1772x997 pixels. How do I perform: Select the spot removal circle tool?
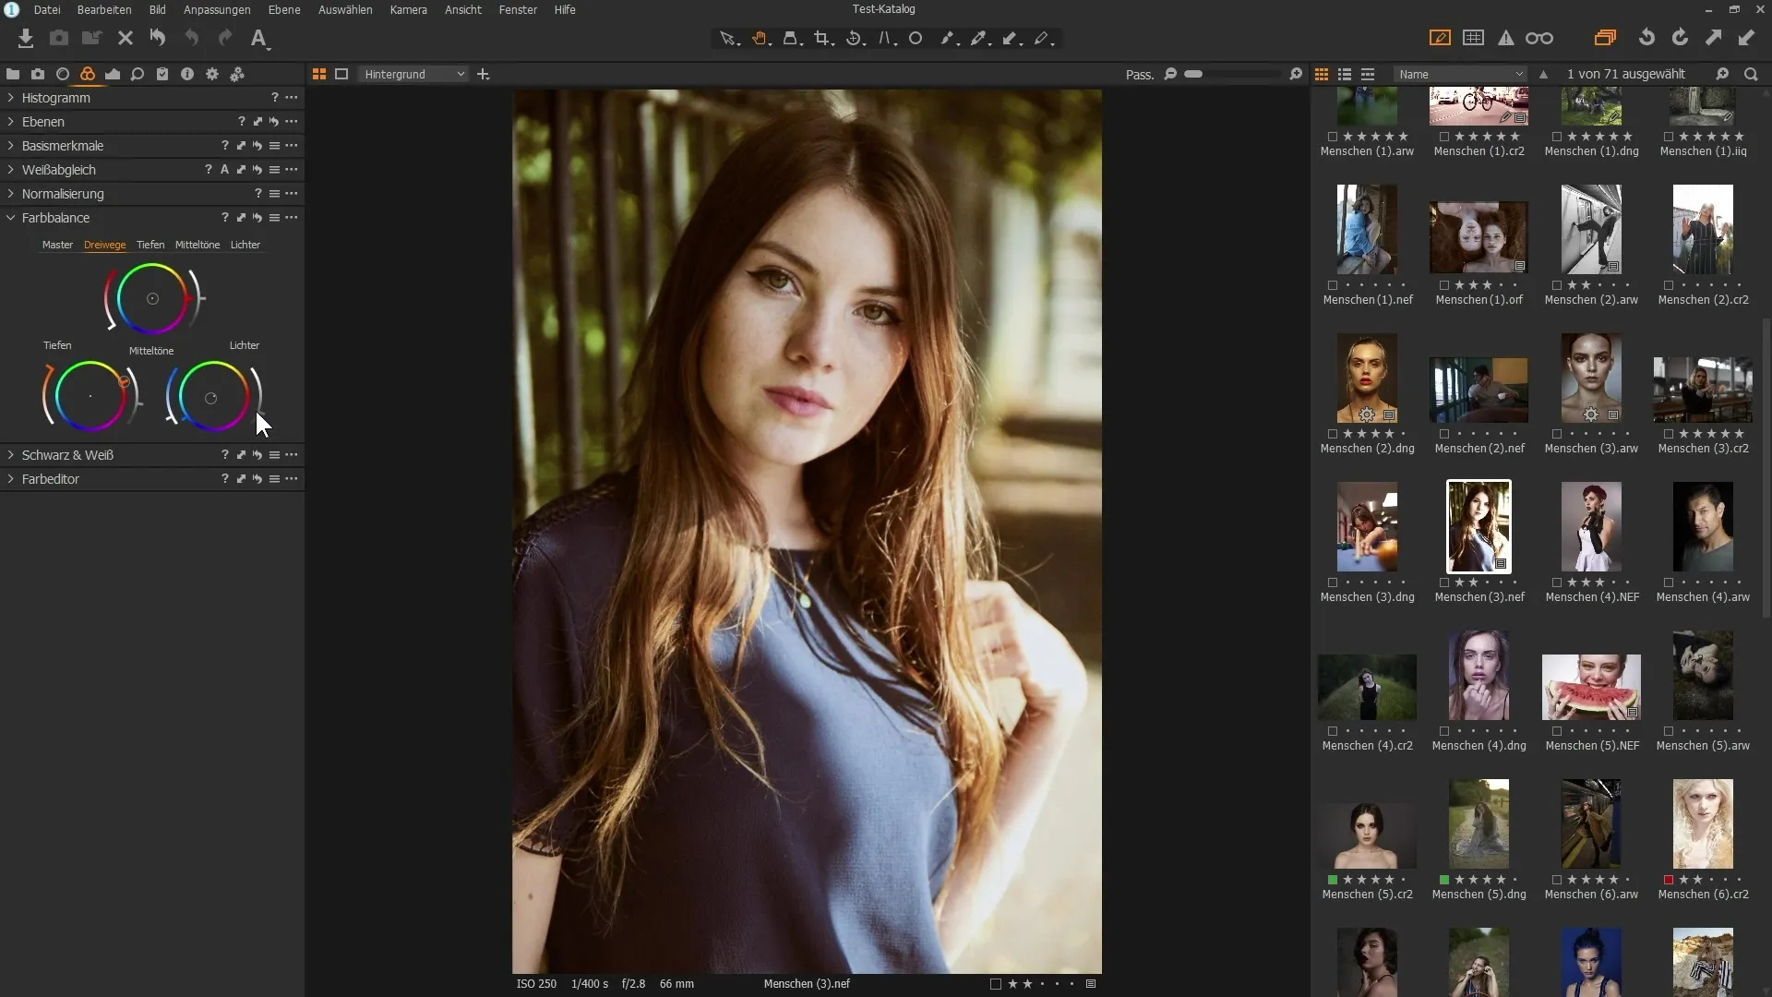click(x=916, y=38)
